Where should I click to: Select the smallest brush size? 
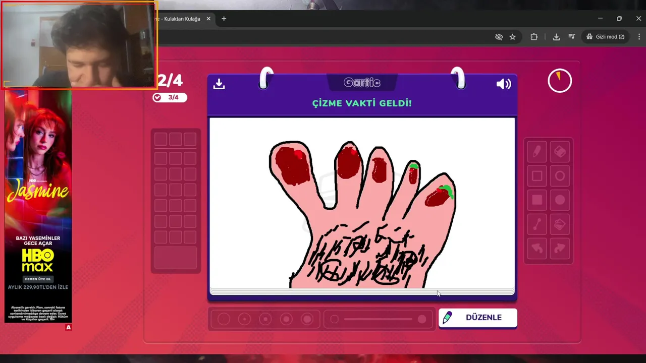[224, 319]
